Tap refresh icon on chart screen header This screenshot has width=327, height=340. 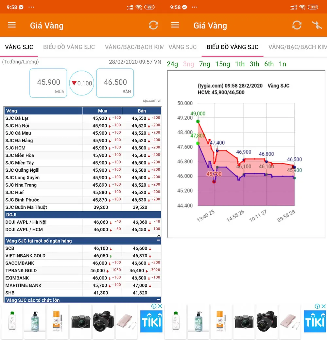coord(297,25)
